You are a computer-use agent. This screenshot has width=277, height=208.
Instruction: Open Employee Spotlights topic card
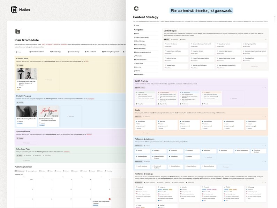[254, 45]
